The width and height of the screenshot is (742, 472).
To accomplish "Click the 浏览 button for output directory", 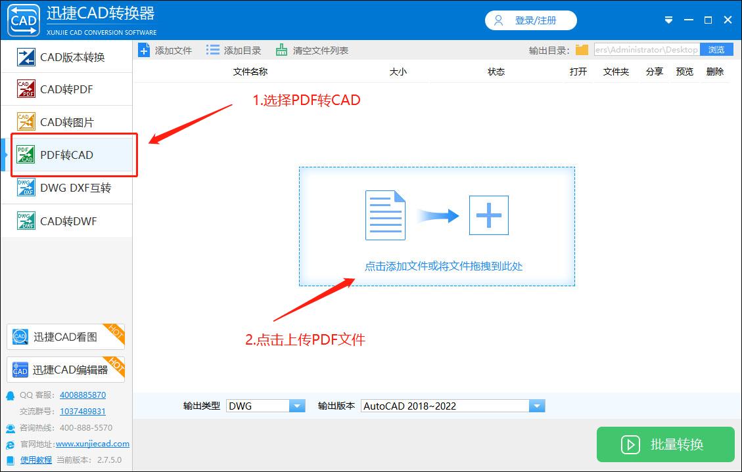I will click(x=716, y=49).
